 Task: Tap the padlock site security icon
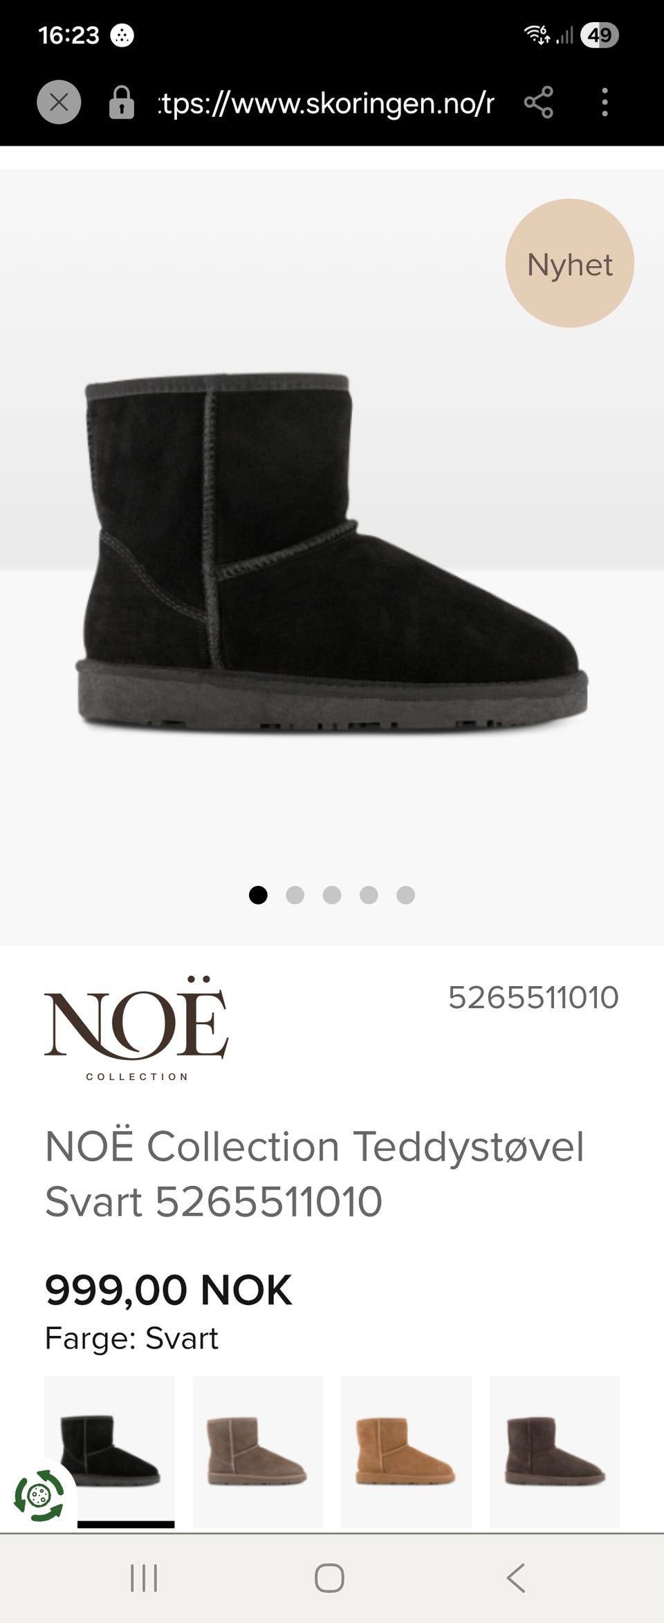click(x=121, y=102)
